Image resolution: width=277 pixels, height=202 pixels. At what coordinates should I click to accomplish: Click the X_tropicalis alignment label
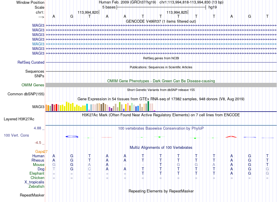click(34, 182)
